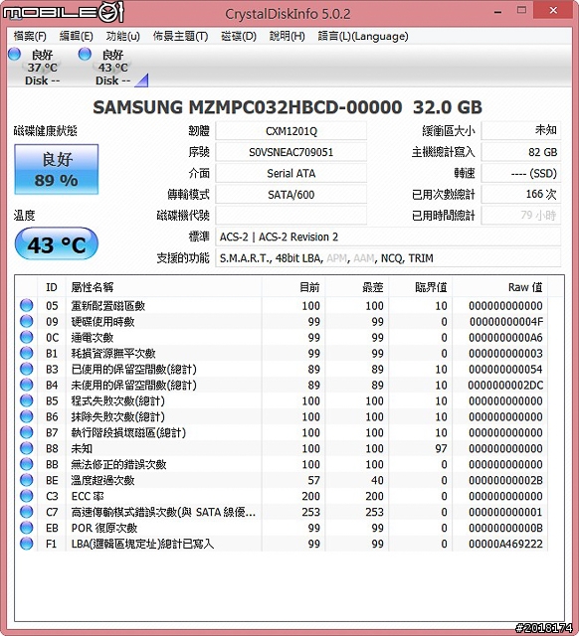Image resolution: width=579 pixels, height=636 pixels.
Task: Open the 檔案(F) menu
Action: point(30,36)
